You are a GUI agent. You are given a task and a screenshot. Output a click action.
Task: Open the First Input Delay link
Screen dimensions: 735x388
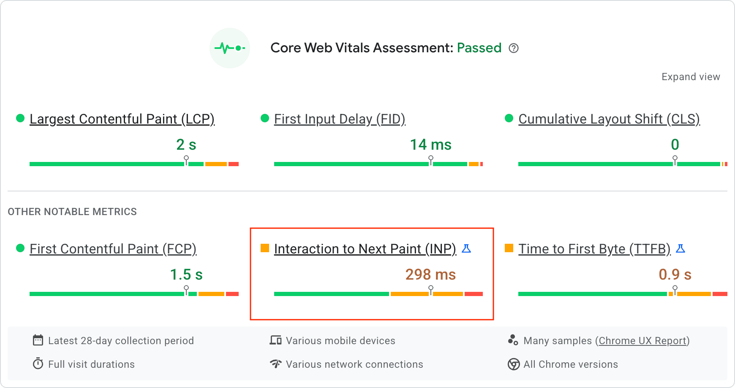340,119
